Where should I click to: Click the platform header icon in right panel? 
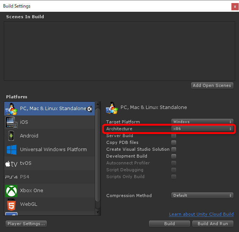pyautogui.click(x=112, y=108)
